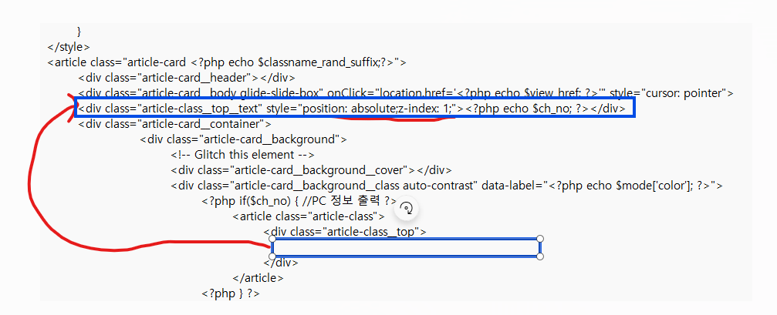
Task: Click the article-card__header div line
Action: 186,78
